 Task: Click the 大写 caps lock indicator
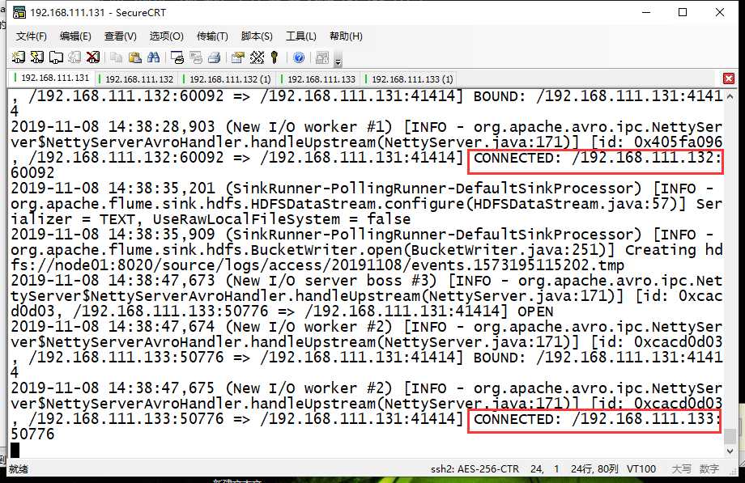[x=681, y=469]
